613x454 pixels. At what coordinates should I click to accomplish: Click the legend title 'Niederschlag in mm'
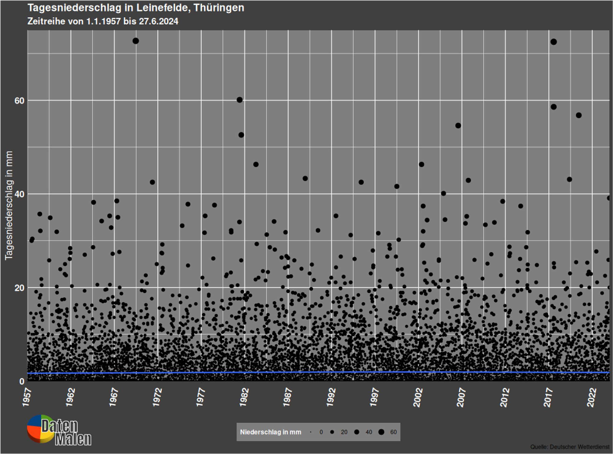(x=271, y=432)
